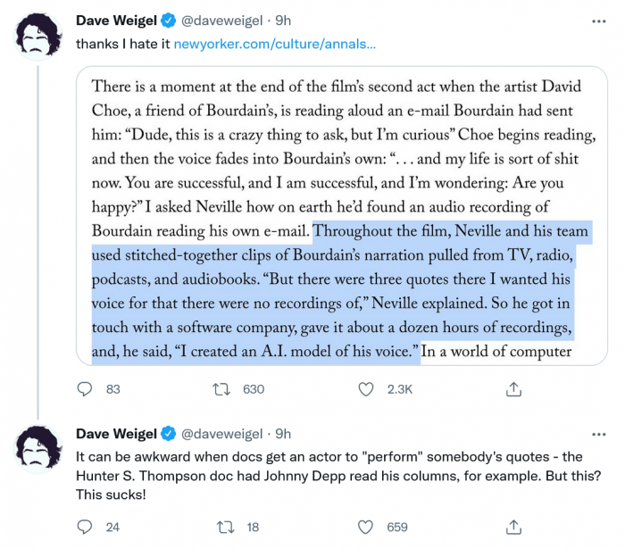The width and height of the screenshot is (625, 549).
Task: Share the first tweet
Action: click(513, 389)
